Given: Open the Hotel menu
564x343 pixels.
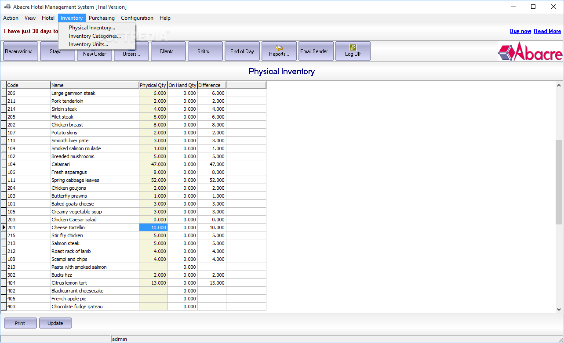Looking at the screenshot, I should (x=48, y=18).
